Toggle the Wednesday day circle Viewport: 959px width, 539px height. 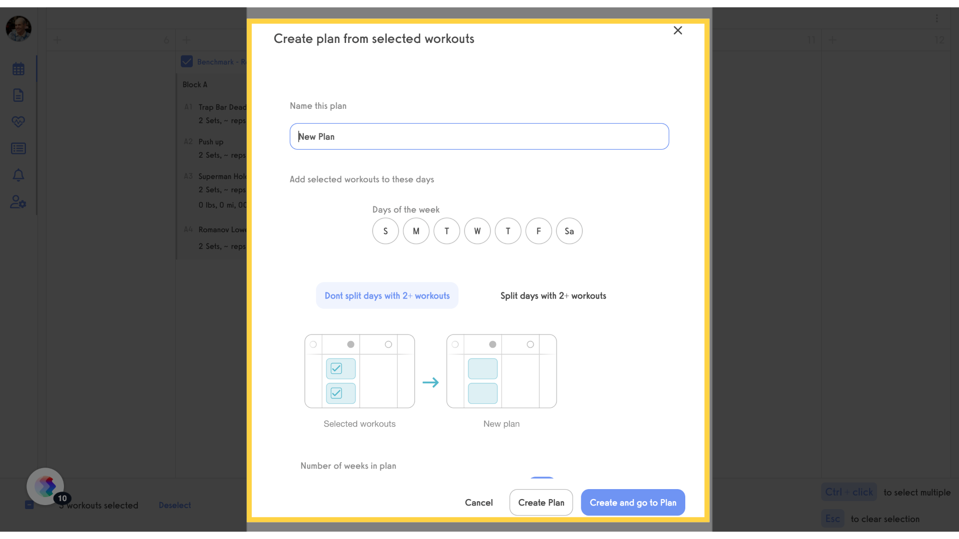[x=478, y=231]
